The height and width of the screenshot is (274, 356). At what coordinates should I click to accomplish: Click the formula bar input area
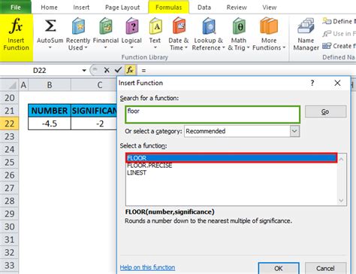[x=246, y=71]
